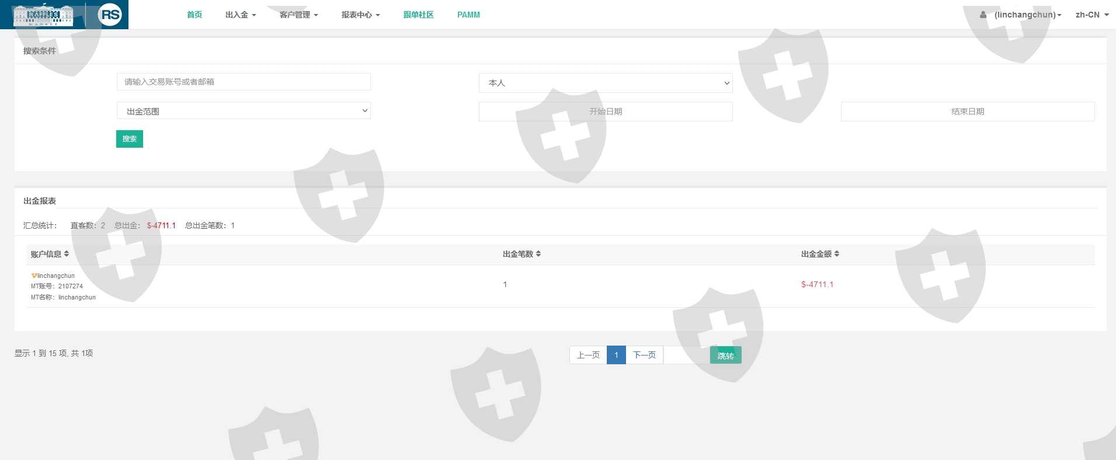Expand the 出金范围 select dropdown
Screen dimensions: 1116x460
244,111
